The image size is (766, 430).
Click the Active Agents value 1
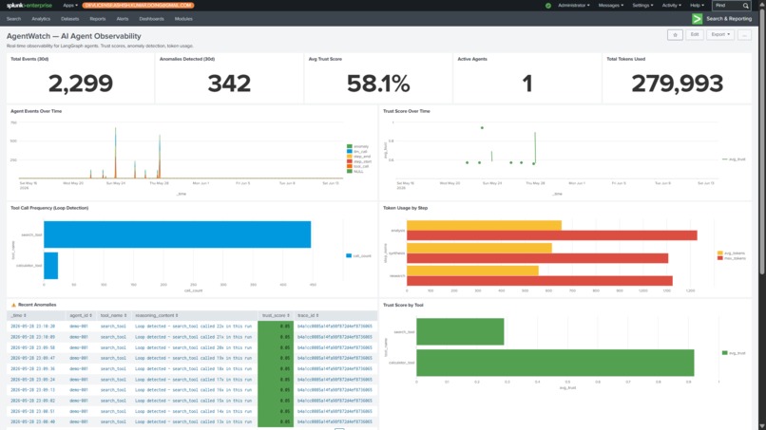(x=527, y=84)
